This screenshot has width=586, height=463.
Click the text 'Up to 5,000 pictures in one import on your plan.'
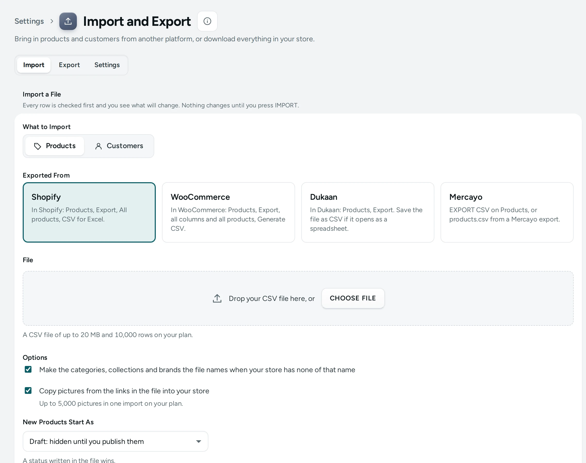(111, 403)
